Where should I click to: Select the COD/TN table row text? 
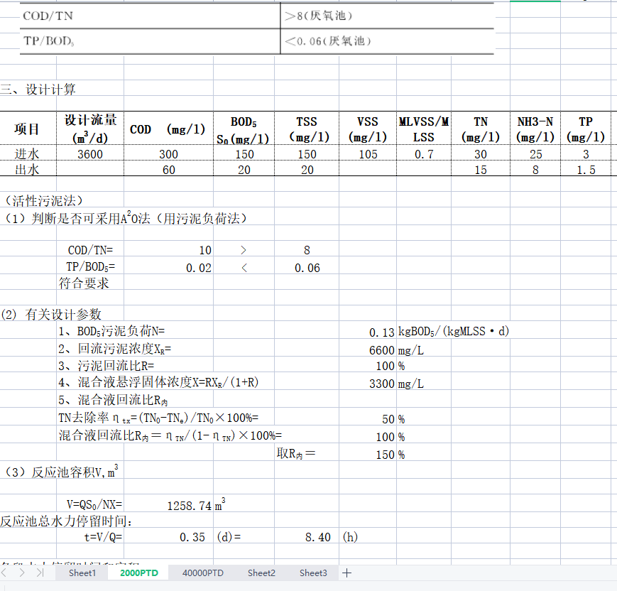point(48,16)
